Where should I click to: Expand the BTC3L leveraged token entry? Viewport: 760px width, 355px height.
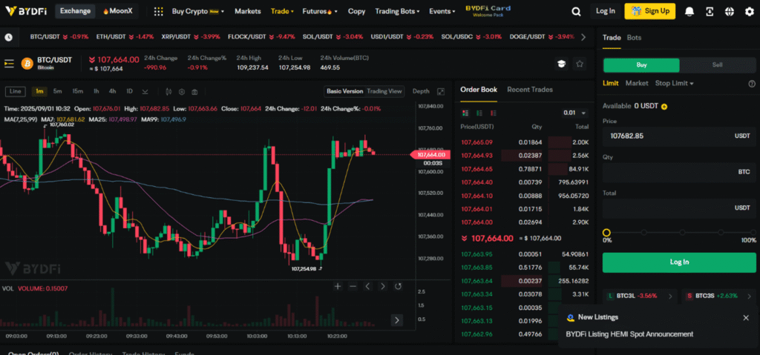pyautogui.click(x=640, y=296)
